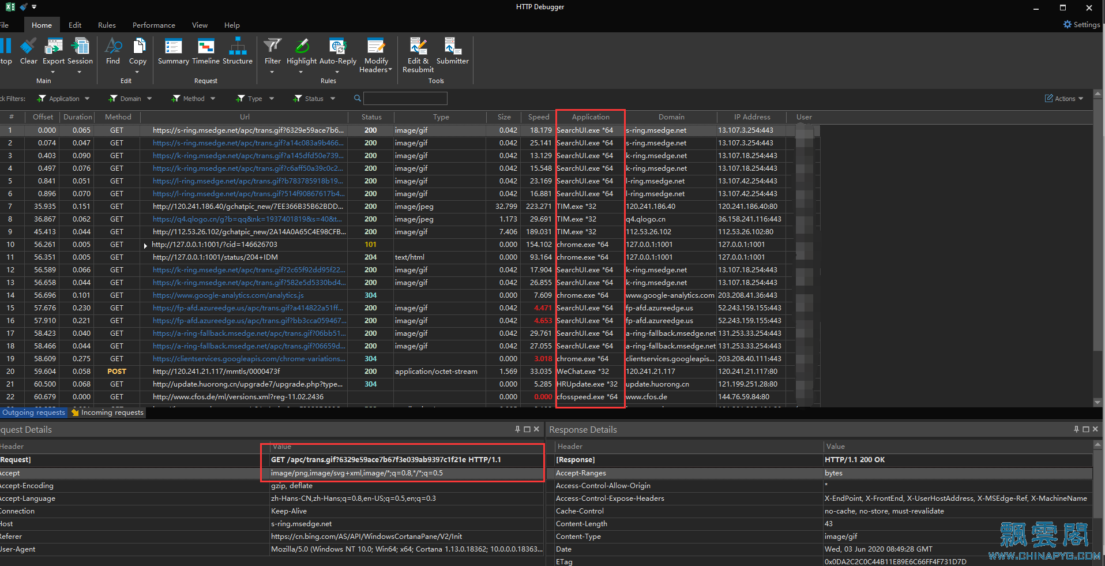This screenshot has height=566, width=1105.
Task: Sort by the Duration column header
Action: tap(77, 117)
